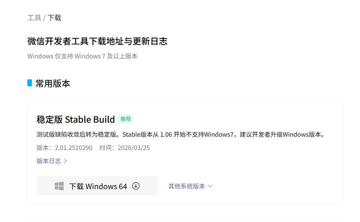Click the circled download arrow icon
360x222 pixels.
136,186
